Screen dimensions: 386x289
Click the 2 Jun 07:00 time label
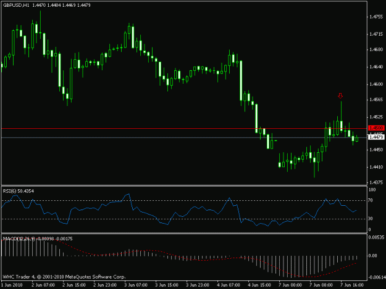click(x=43, y=285)
